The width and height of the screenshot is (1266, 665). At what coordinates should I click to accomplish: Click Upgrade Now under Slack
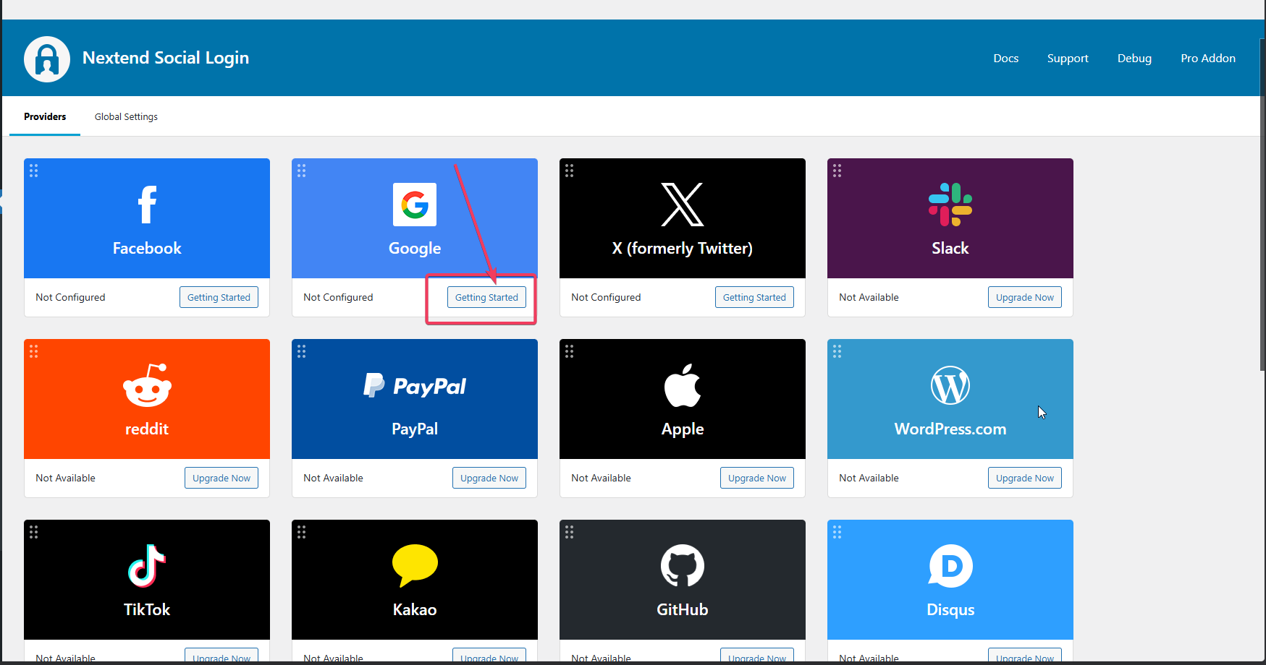(1025, 297)
